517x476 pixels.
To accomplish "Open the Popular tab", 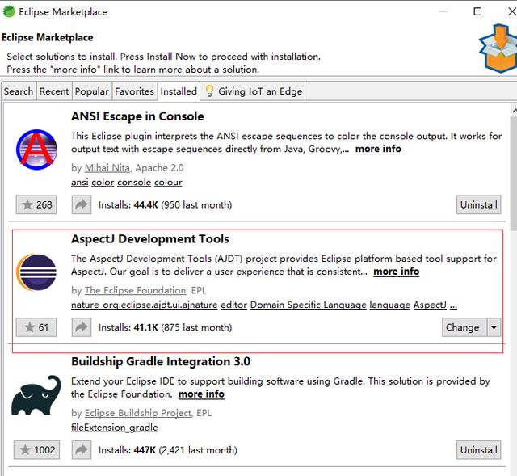I will click(91, 91).
